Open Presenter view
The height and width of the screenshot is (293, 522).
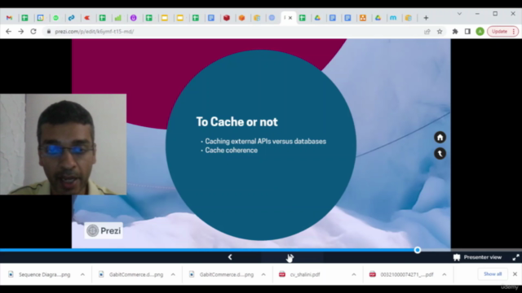click(477, 257)
